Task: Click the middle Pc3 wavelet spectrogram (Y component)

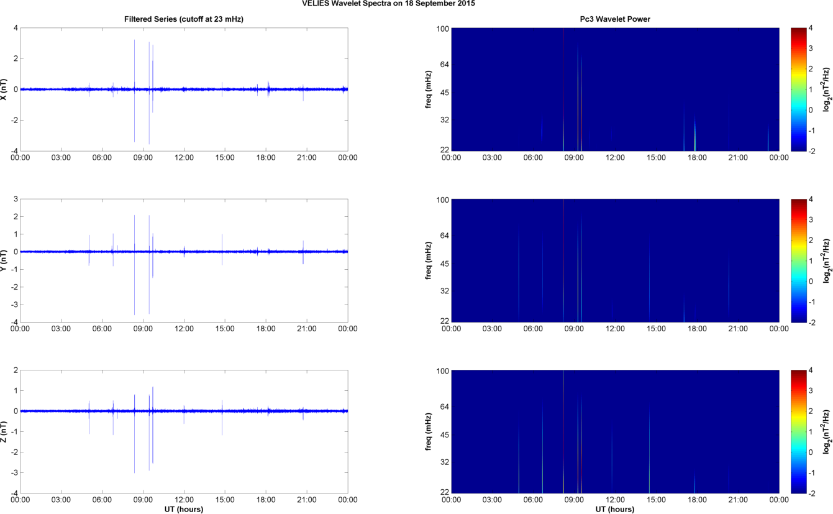Action: [615, 260]
